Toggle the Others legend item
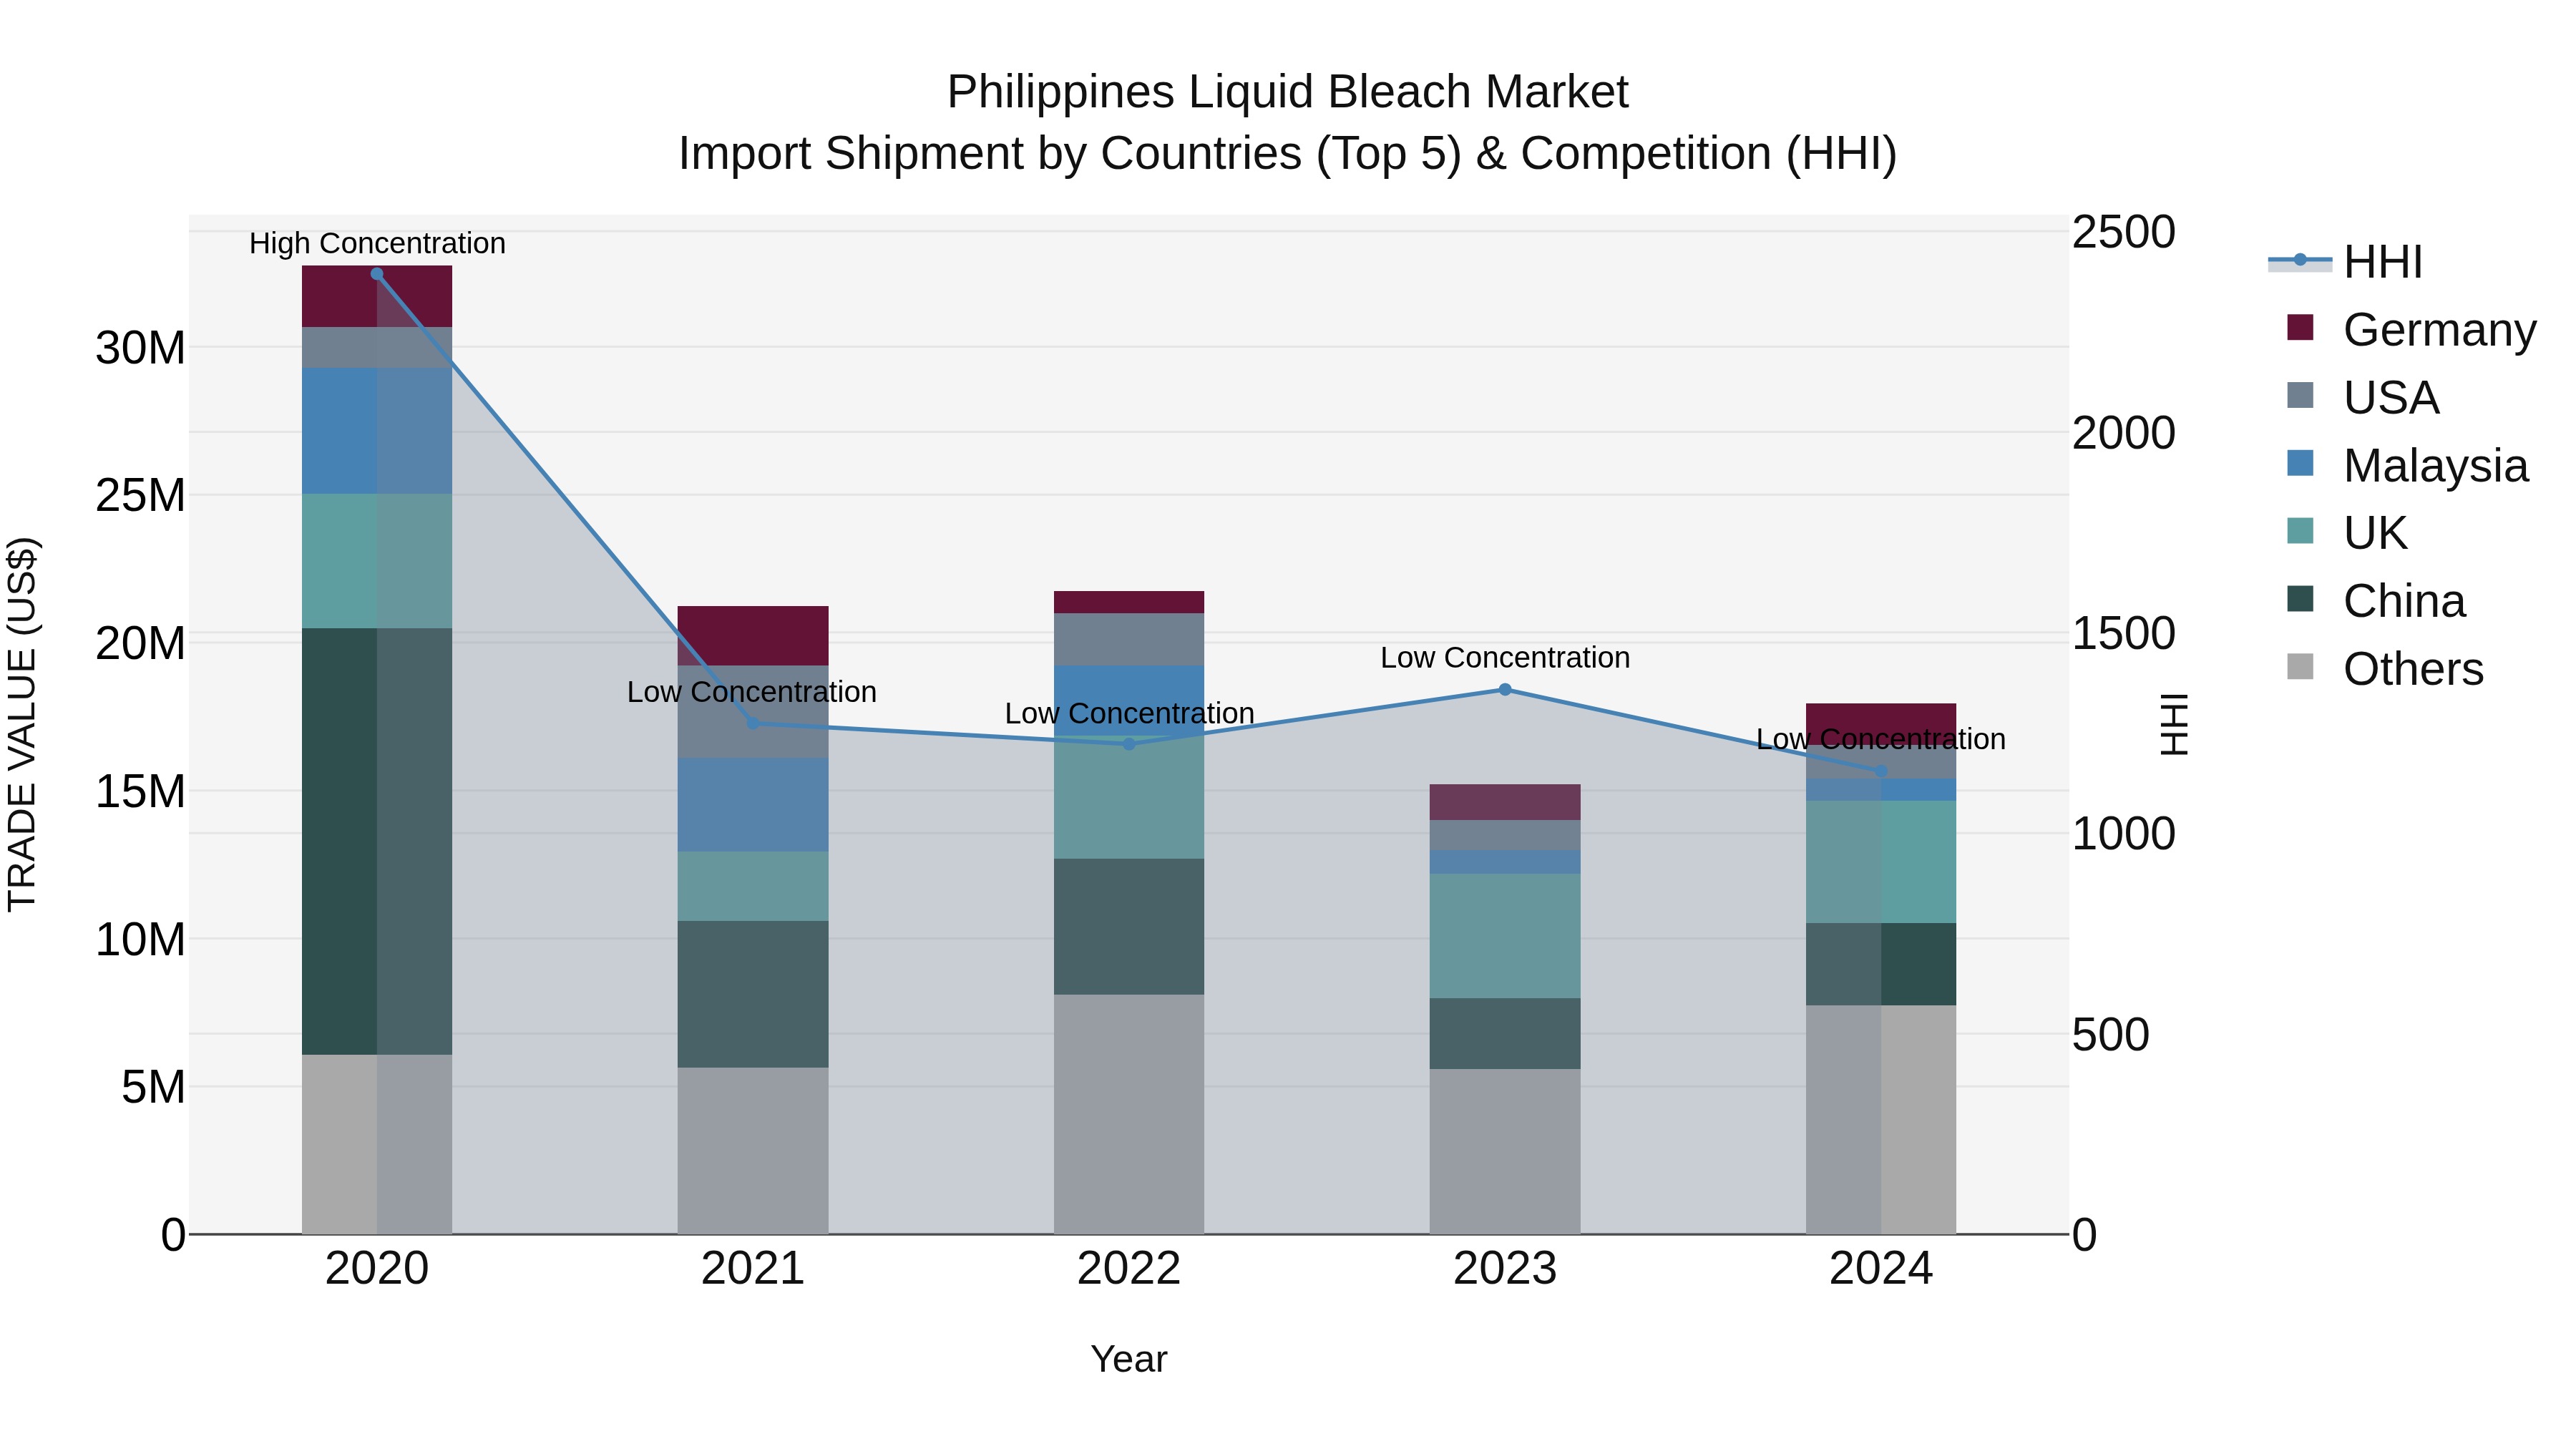This screenshot has width=2576, height=1449. (2385, 669)
